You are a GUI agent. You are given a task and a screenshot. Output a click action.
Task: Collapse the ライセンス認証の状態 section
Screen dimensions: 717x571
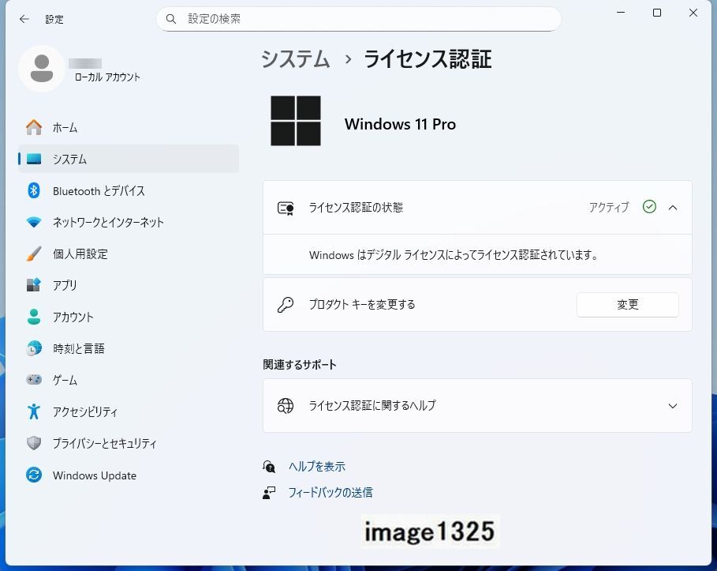(672, 207)
